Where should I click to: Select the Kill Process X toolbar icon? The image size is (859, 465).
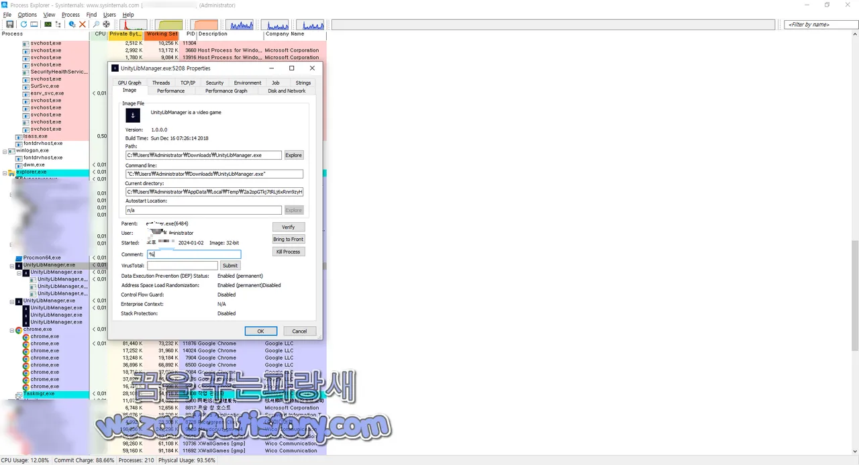point(83,24)
